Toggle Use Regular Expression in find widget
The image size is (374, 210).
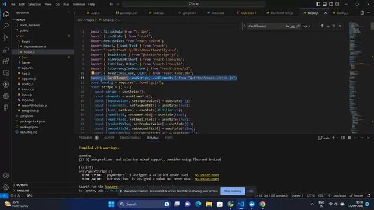click(297, 26)
